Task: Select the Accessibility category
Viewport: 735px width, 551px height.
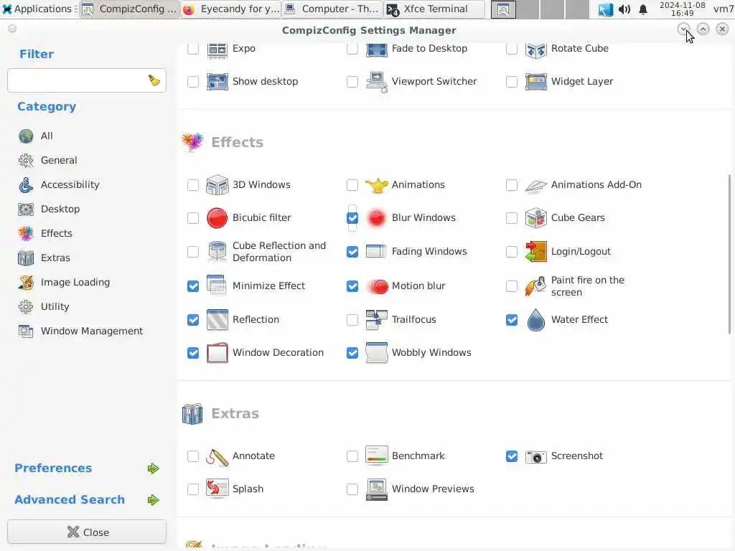Action: 59,184
